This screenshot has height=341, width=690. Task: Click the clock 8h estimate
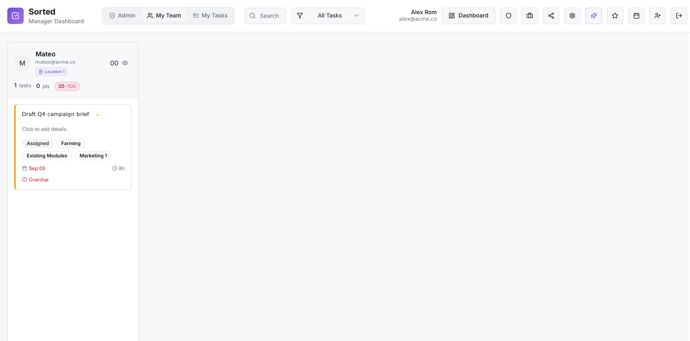[119, 168]
